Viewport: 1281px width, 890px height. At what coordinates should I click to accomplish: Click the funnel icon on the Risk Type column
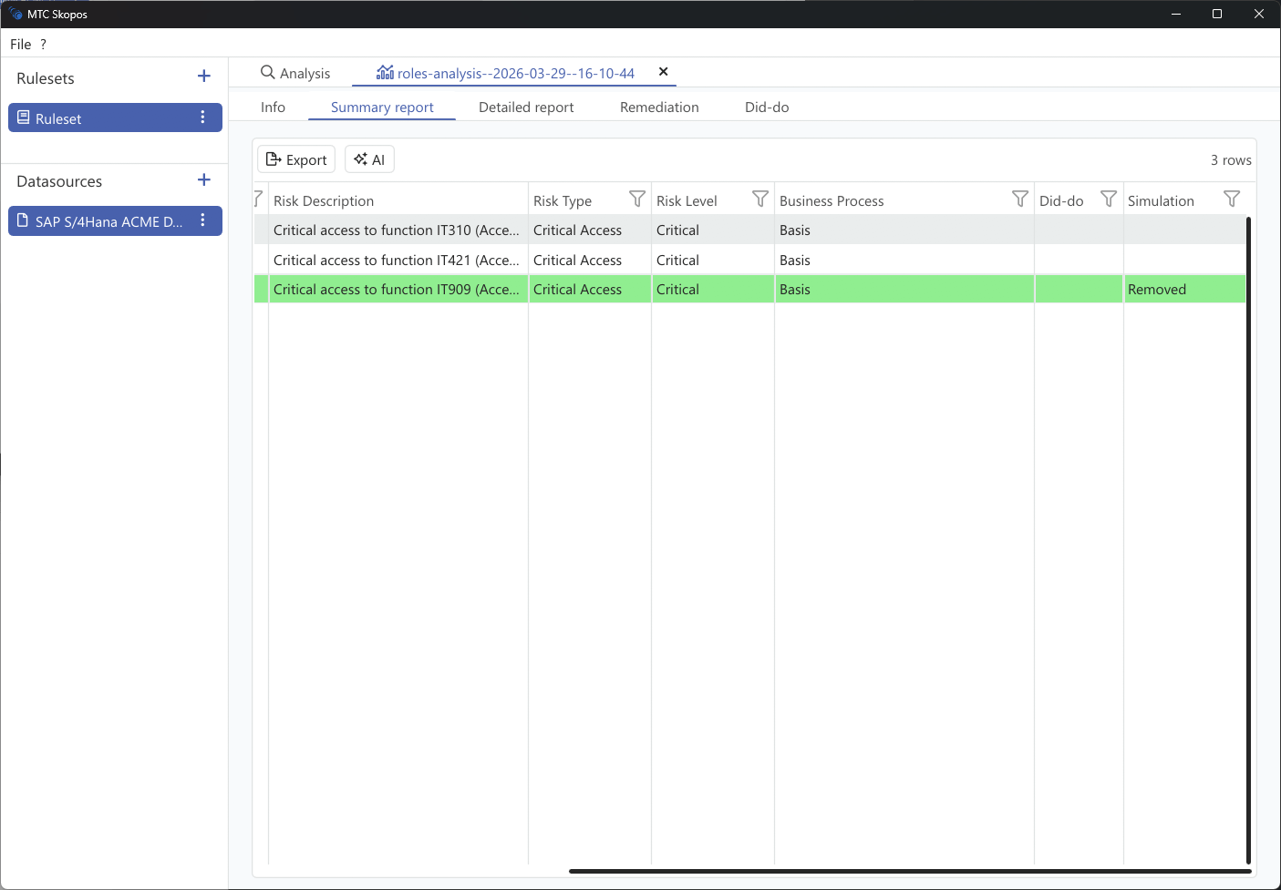point(637,199)
